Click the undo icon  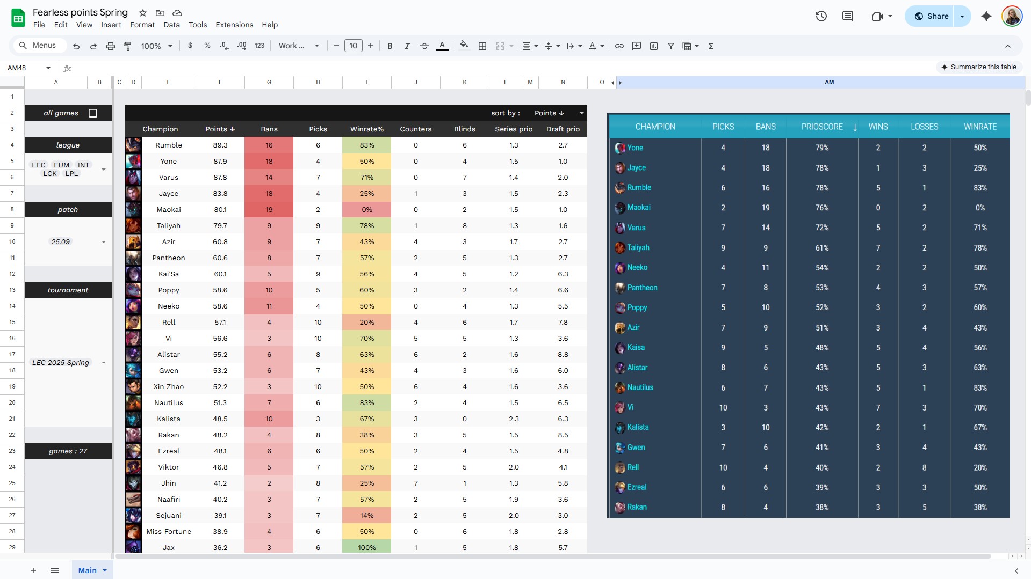pos(76,46)
